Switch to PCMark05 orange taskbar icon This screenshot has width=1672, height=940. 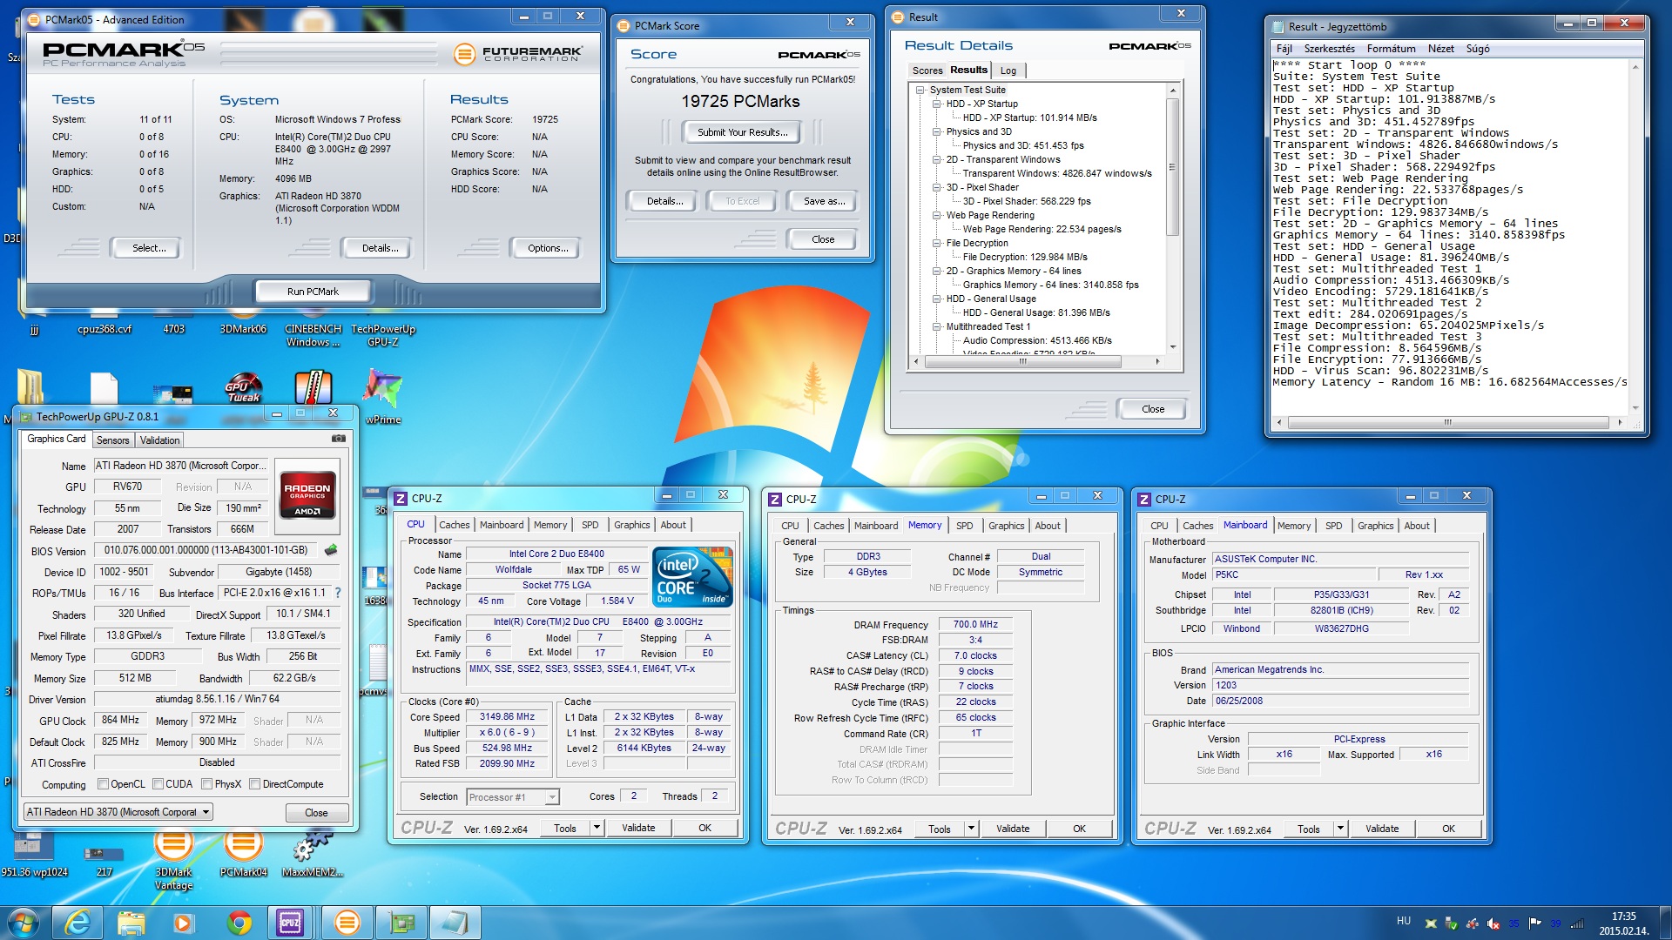point(347,923)
